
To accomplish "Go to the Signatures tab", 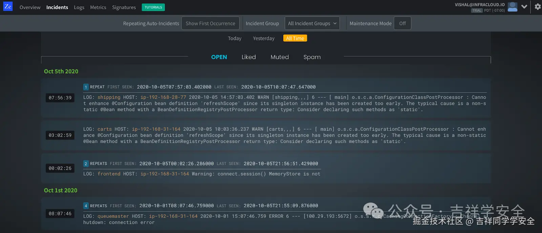I will [x=124, y=7].
